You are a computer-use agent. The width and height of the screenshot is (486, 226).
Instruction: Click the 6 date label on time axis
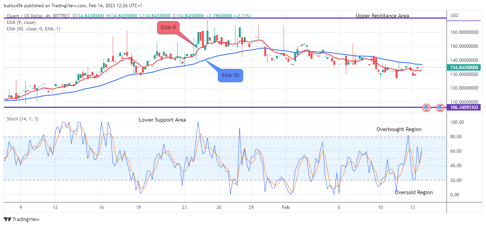[339, 207]
